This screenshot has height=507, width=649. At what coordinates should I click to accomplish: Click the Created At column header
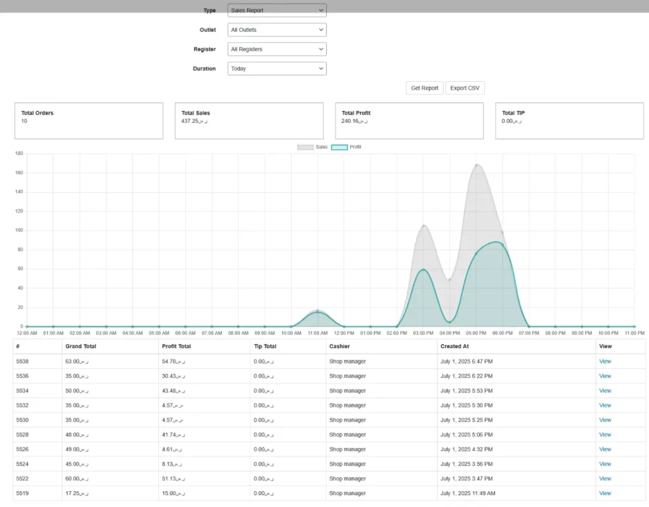coord(454,347)
